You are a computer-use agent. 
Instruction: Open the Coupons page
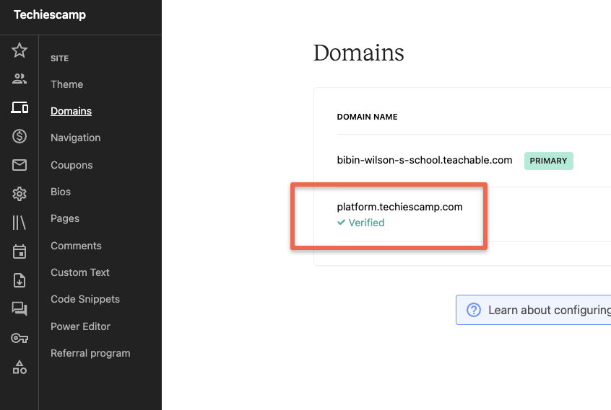tap(71, 165)
